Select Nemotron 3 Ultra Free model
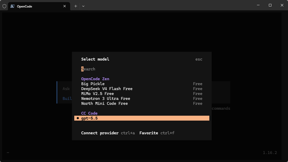 coord(142,99)
